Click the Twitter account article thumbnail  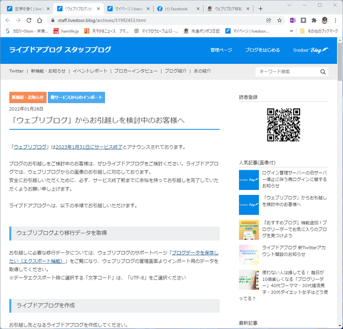249,255
